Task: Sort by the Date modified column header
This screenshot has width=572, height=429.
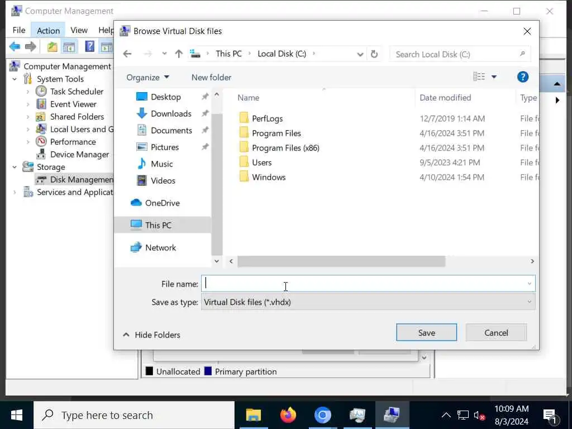Action: [445, 98]
